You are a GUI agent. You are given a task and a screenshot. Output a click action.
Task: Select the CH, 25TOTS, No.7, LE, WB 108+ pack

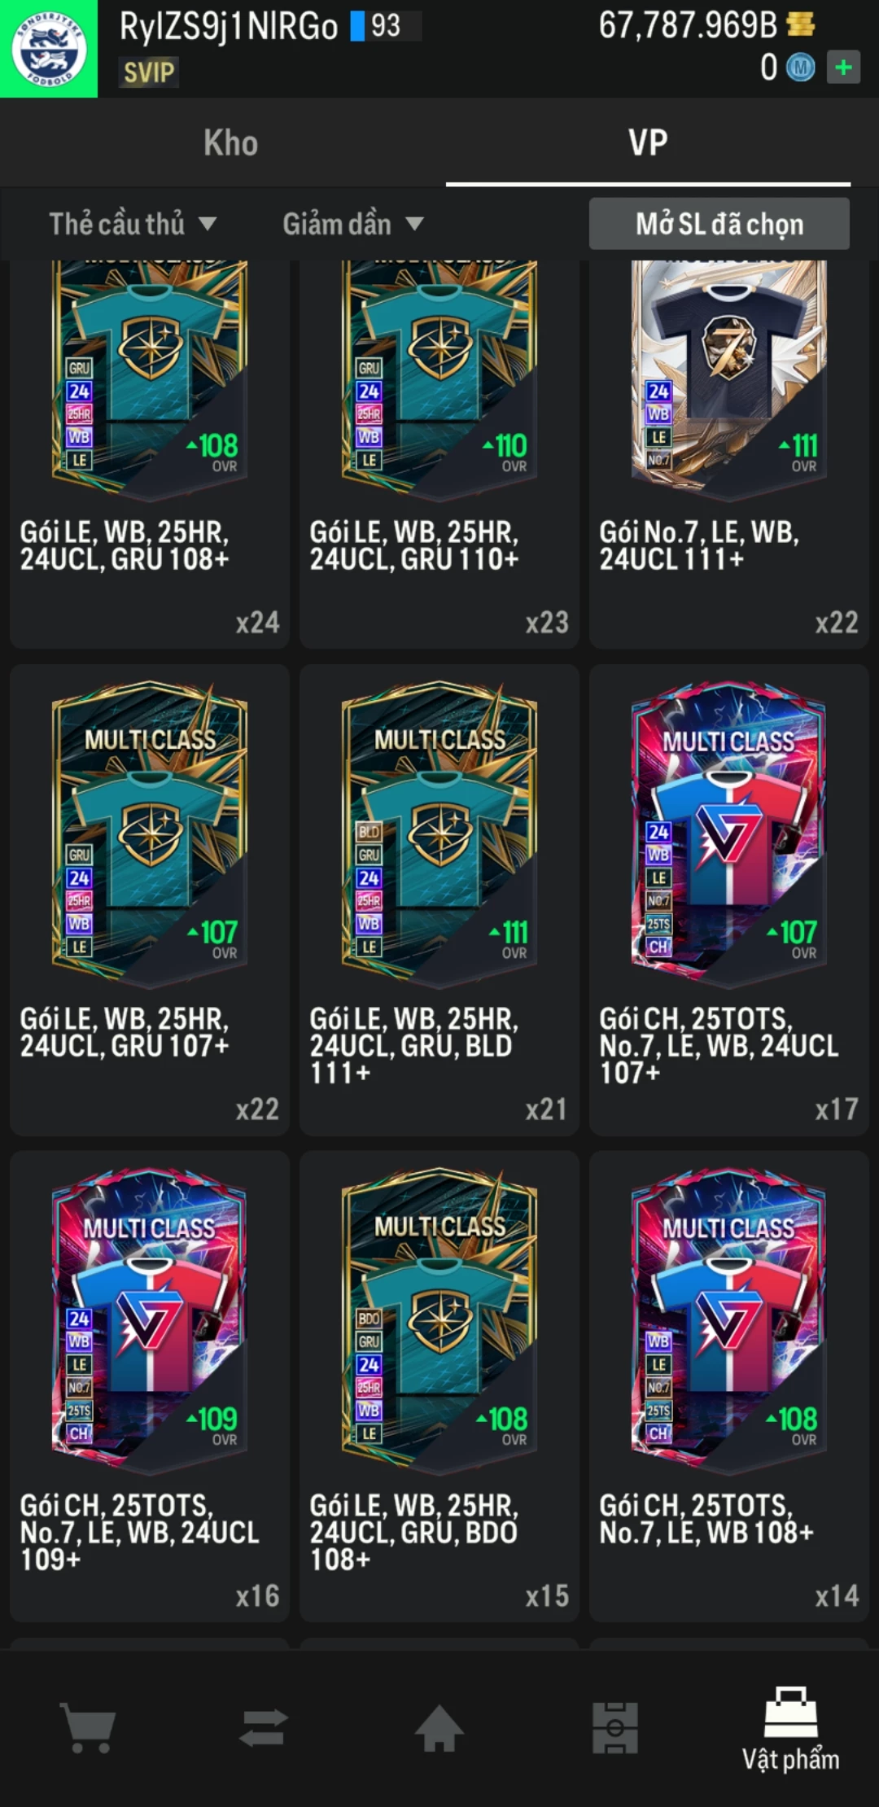(729, 1386)
